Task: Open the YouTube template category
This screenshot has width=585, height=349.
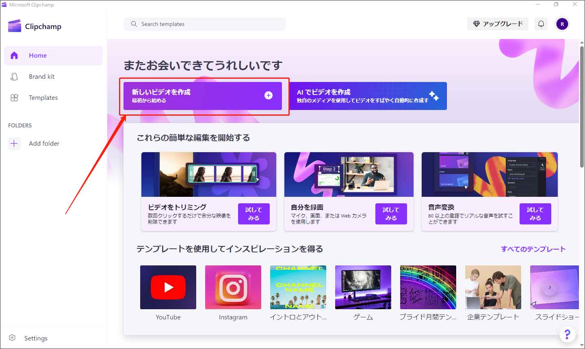Action: pos(168,287)
